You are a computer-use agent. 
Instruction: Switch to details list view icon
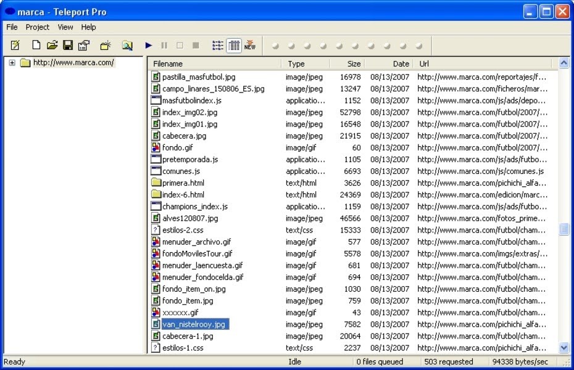234,45
